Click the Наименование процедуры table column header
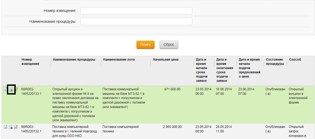 [74, 60]
